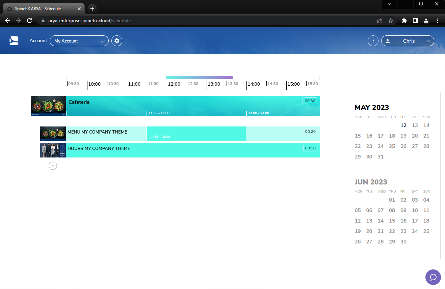Click the 00:10 duration badge on HOURS MY COMPANY THEME
The height and width of the screenshot is (289, 445).
click(310, 148)
